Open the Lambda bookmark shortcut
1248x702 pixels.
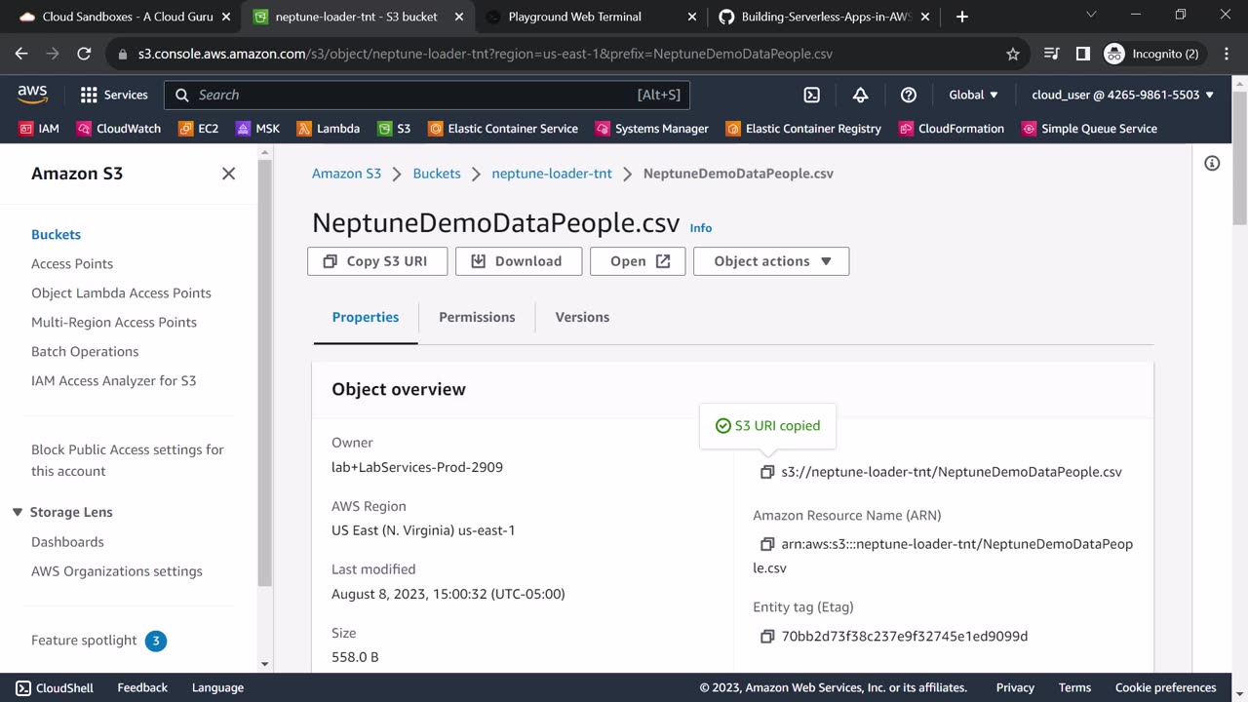329,129
